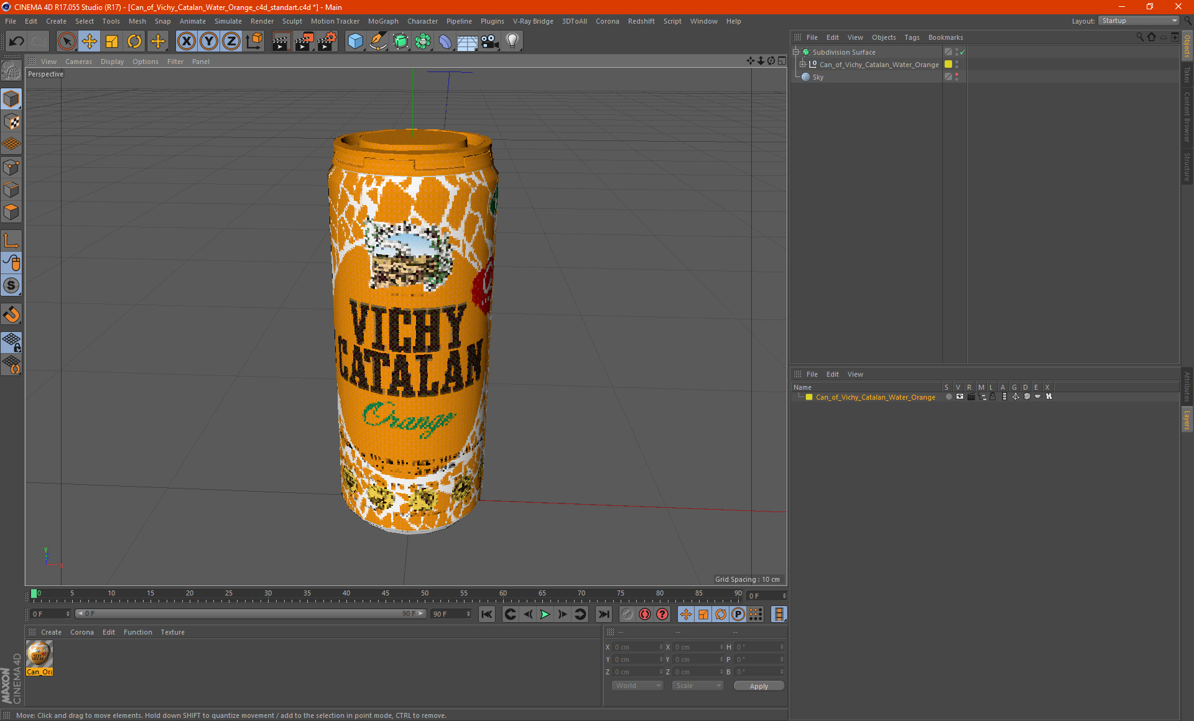Viewport: 1194px width, 721px height.
Task: Activate the Scale tool
Action: pos(112,42)
